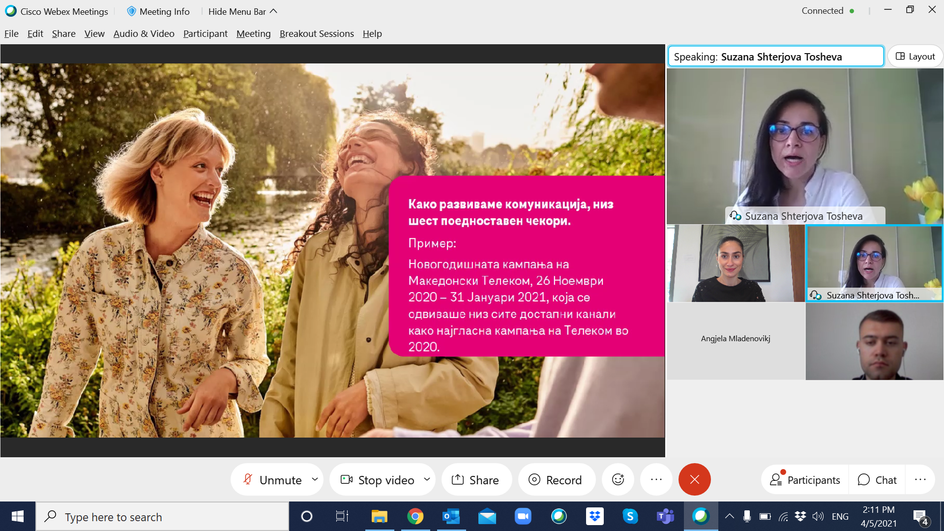Screen dimensions: 944x531
Task: Start recording with Record button
Action: coord(556,480)
